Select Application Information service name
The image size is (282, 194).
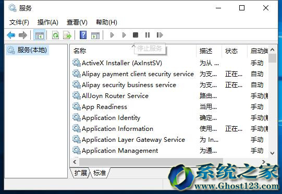coord(117,129)
